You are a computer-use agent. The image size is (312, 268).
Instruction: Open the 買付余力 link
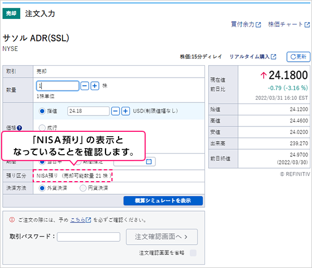coord(246,24)
